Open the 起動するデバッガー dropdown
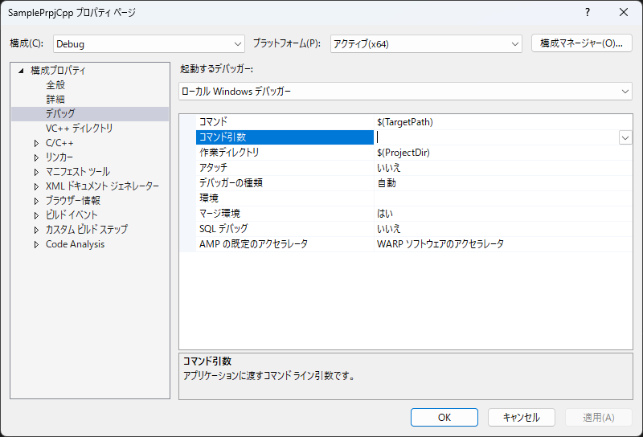The image size is (643, 437). click(x=405, y=91)
